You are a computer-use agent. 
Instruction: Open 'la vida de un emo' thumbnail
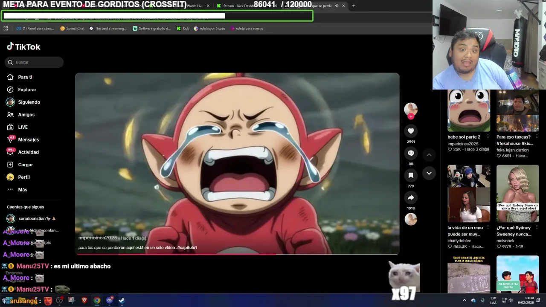pos(469,194)
